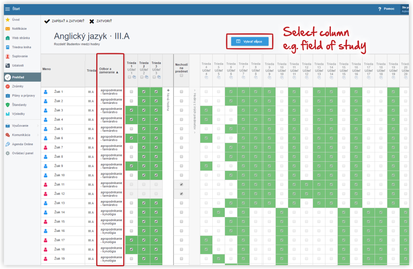Uncheck Nechodí na predmet for Žiak 11
The image size is (413, 269).
(181, 184)
